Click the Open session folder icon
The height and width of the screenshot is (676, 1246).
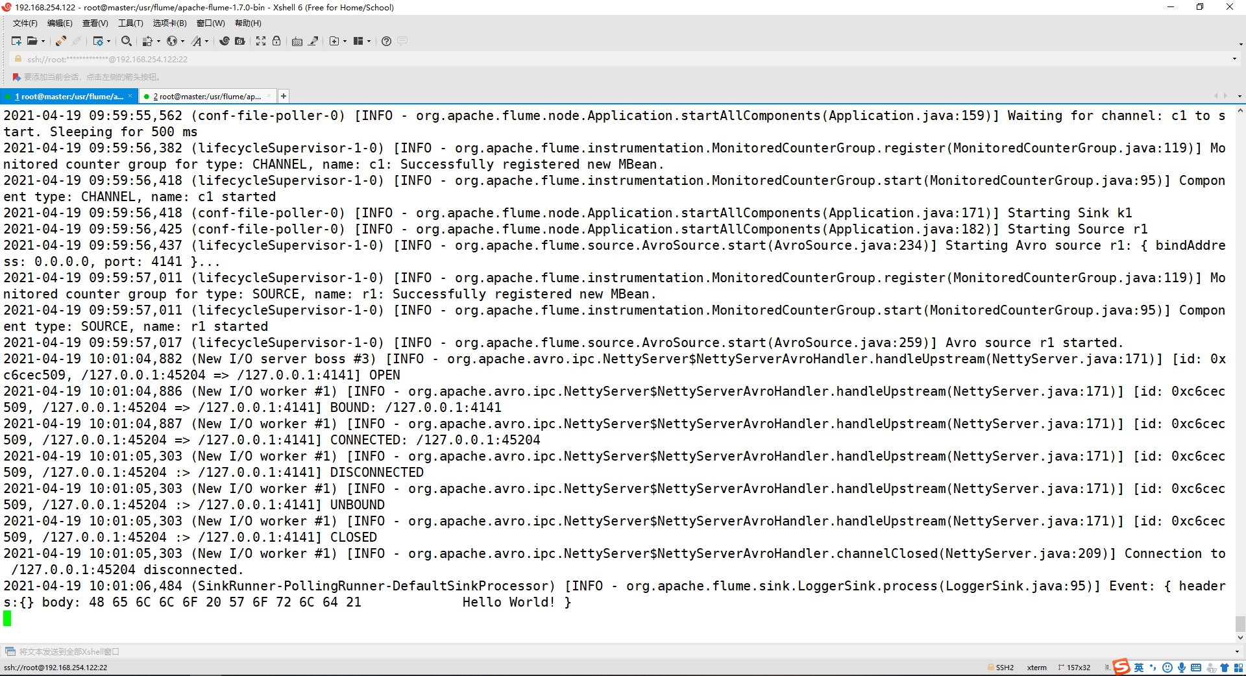[32, 41]
